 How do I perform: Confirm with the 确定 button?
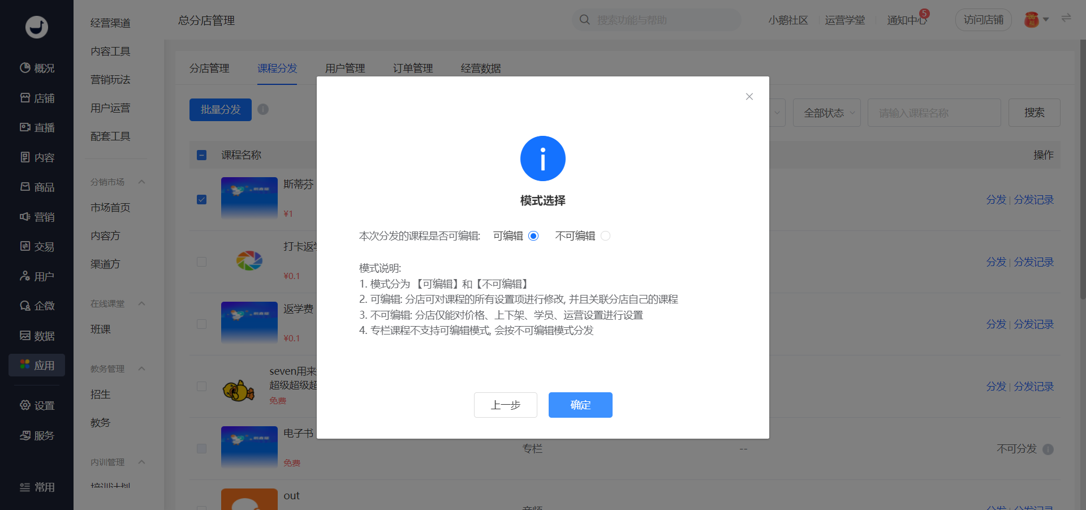click(x=580, y=405)
